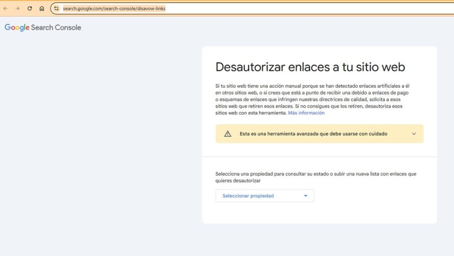The height and width of the screenshot is (256, 454).
Task: Click the warning triangle icon
Action: coord(227,134)
